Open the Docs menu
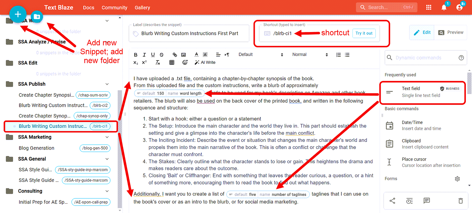 tap(89, 7)
